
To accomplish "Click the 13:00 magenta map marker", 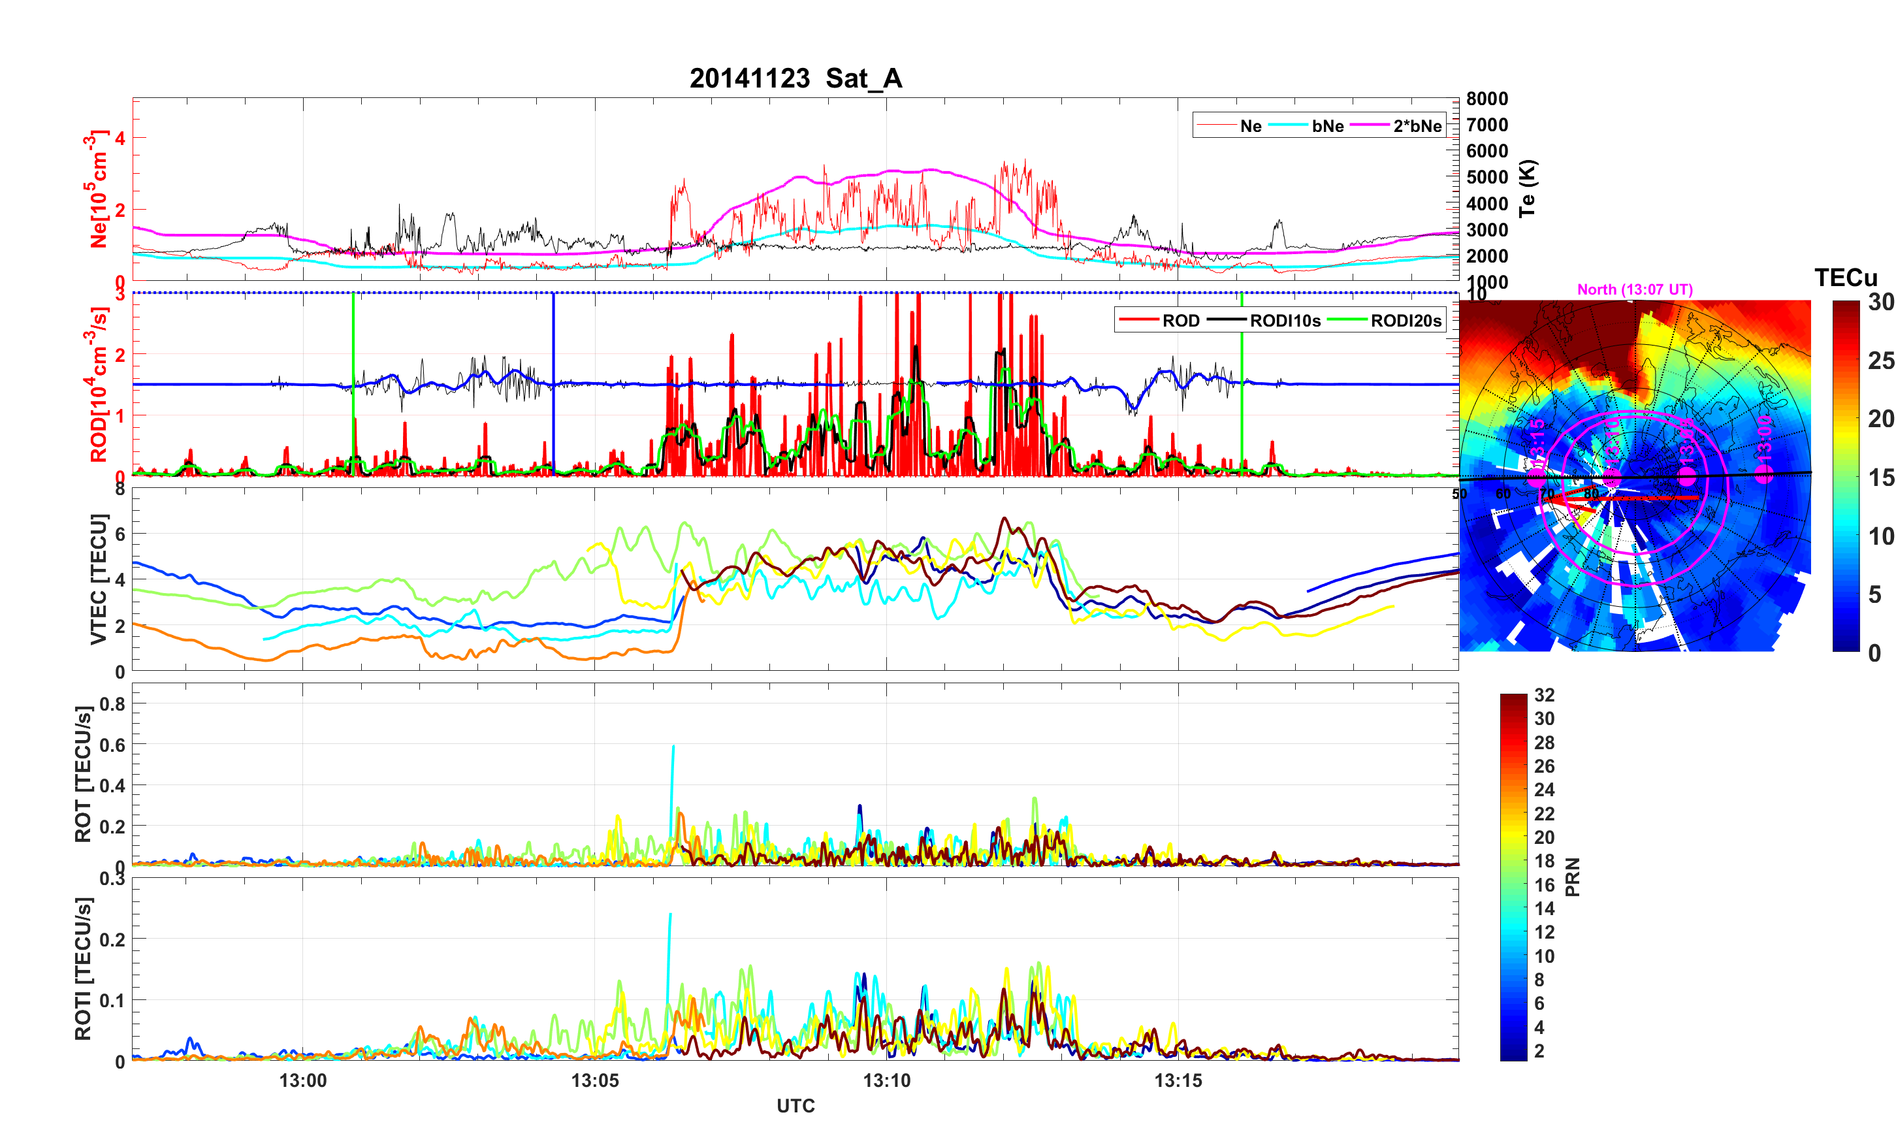I will pyautogui.click(x=1765, y=475).
